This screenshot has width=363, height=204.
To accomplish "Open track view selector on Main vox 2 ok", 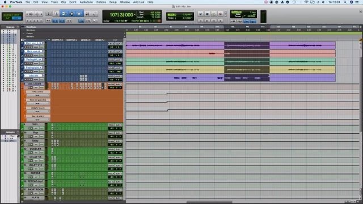I will coord(36,47).
